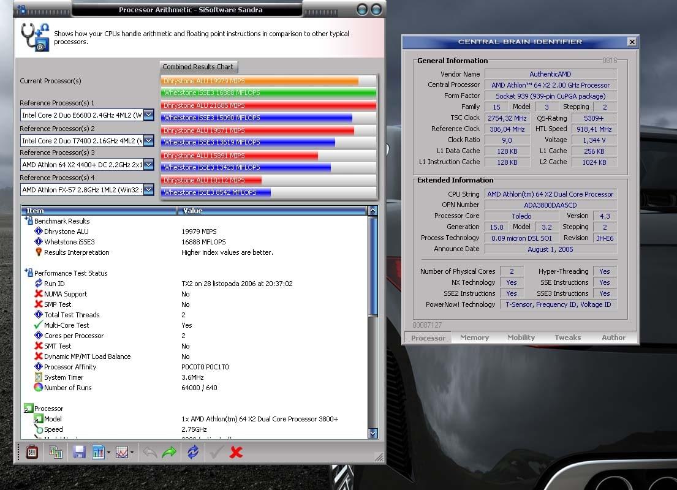This screenshot has width=677, height=490.
Task: Click the NUMA Support red X icon
Action: tap(39, 293)
